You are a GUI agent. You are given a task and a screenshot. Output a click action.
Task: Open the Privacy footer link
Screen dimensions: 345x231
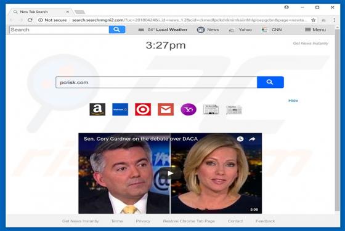click(x=143, y=221)
